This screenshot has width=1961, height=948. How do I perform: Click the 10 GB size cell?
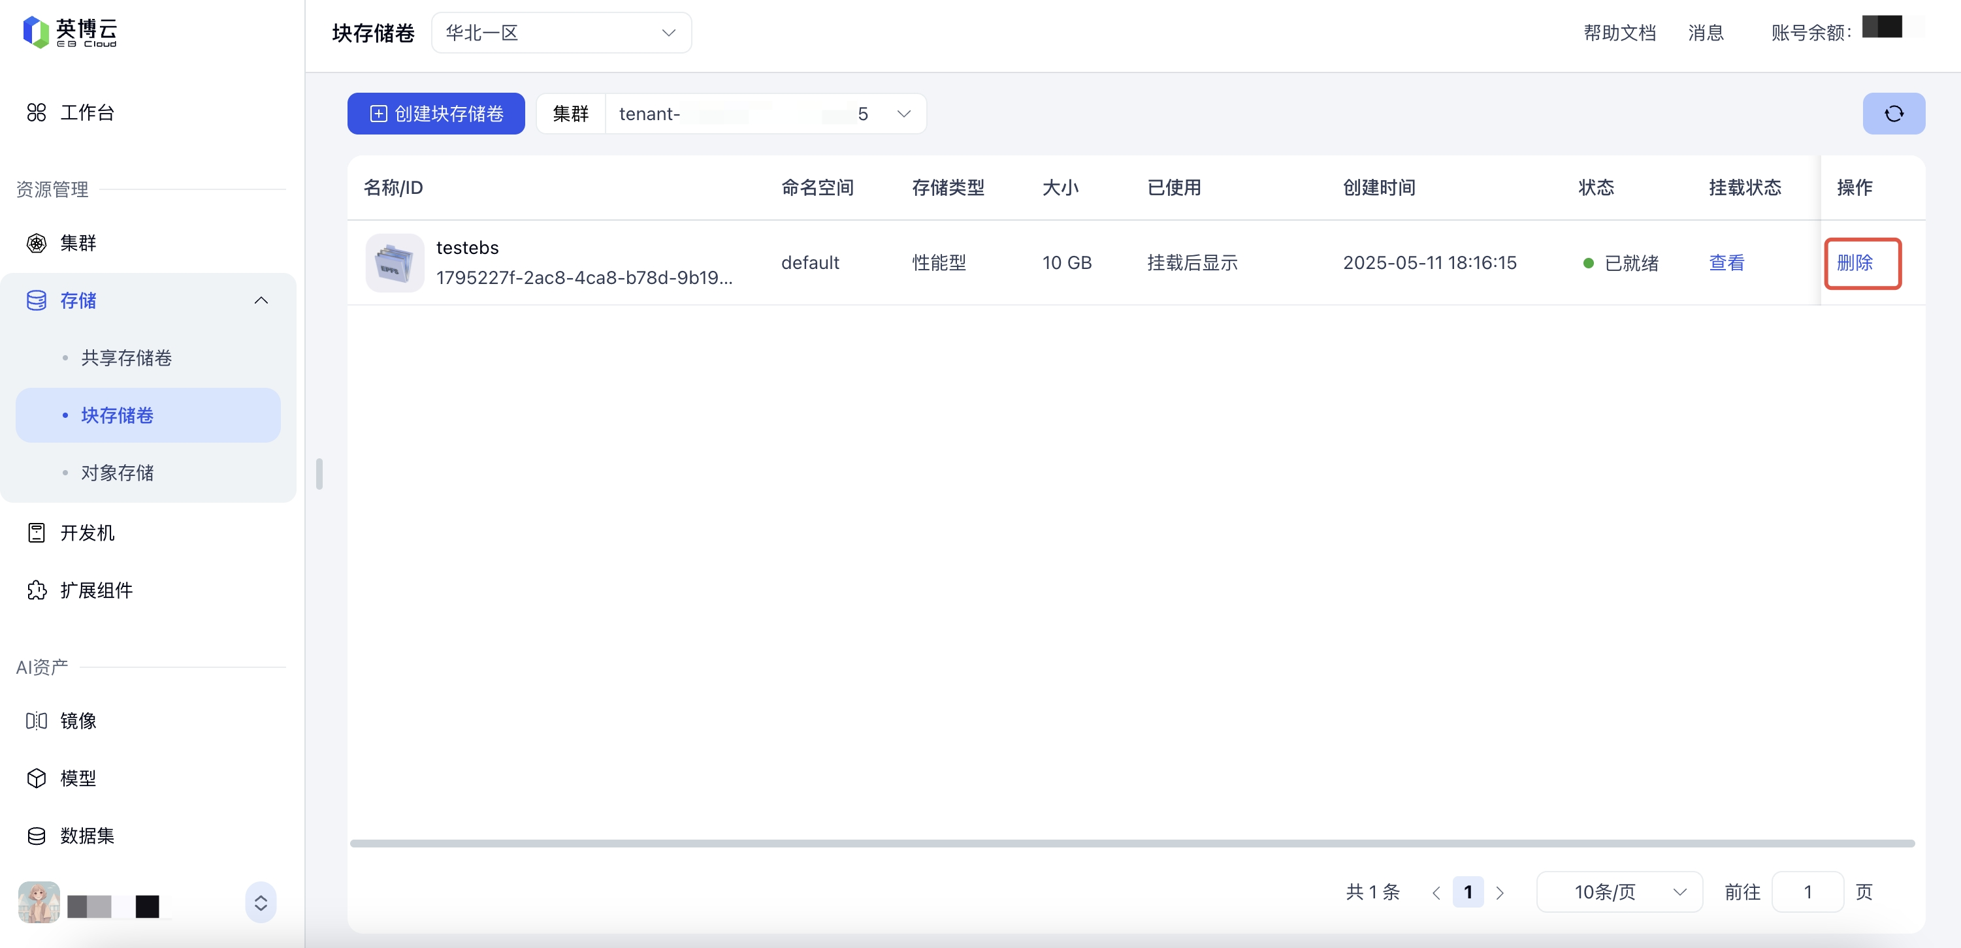point(1067,262)
